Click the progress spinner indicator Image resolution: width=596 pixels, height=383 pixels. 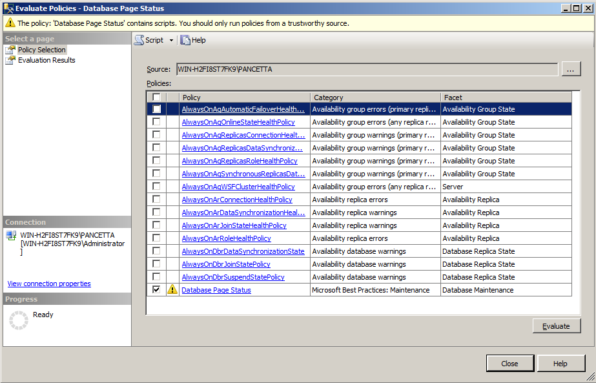tap(19, 320)
